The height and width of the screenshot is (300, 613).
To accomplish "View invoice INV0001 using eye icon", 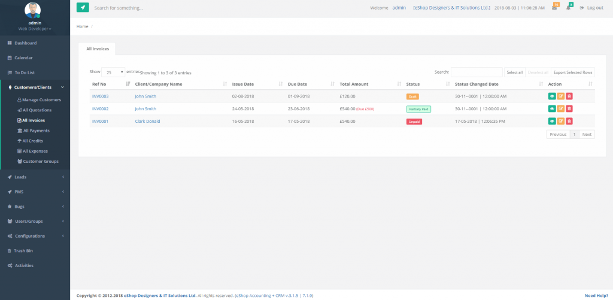I will [551, 121].
